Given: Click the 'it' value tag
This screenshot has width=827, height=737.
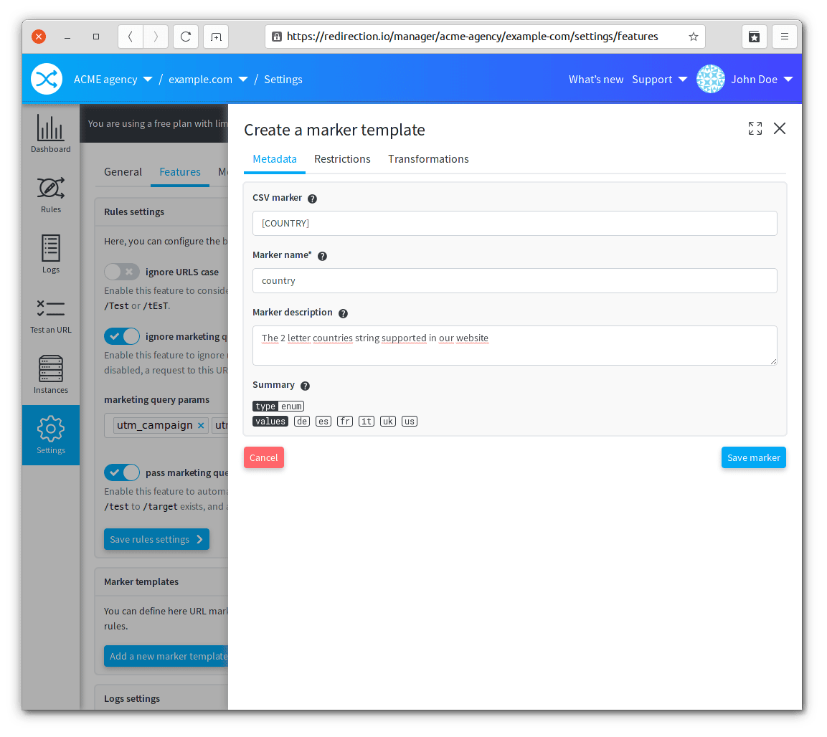Looking at the screenshot, I should coord(367,422).
